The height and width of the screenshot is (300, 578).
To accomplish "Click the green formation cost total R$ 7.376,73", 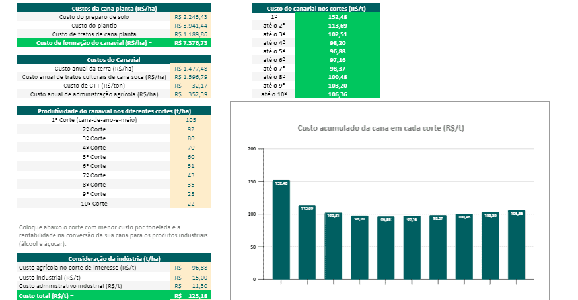I will click(x=190, y=42).
